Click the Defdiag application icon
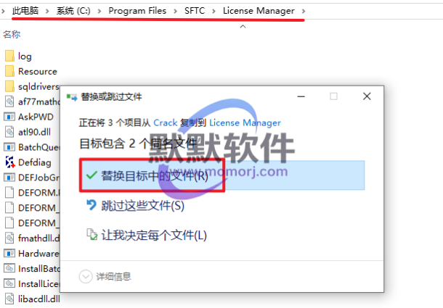Screen dimensions: 443x308 [x=10, y=162]
